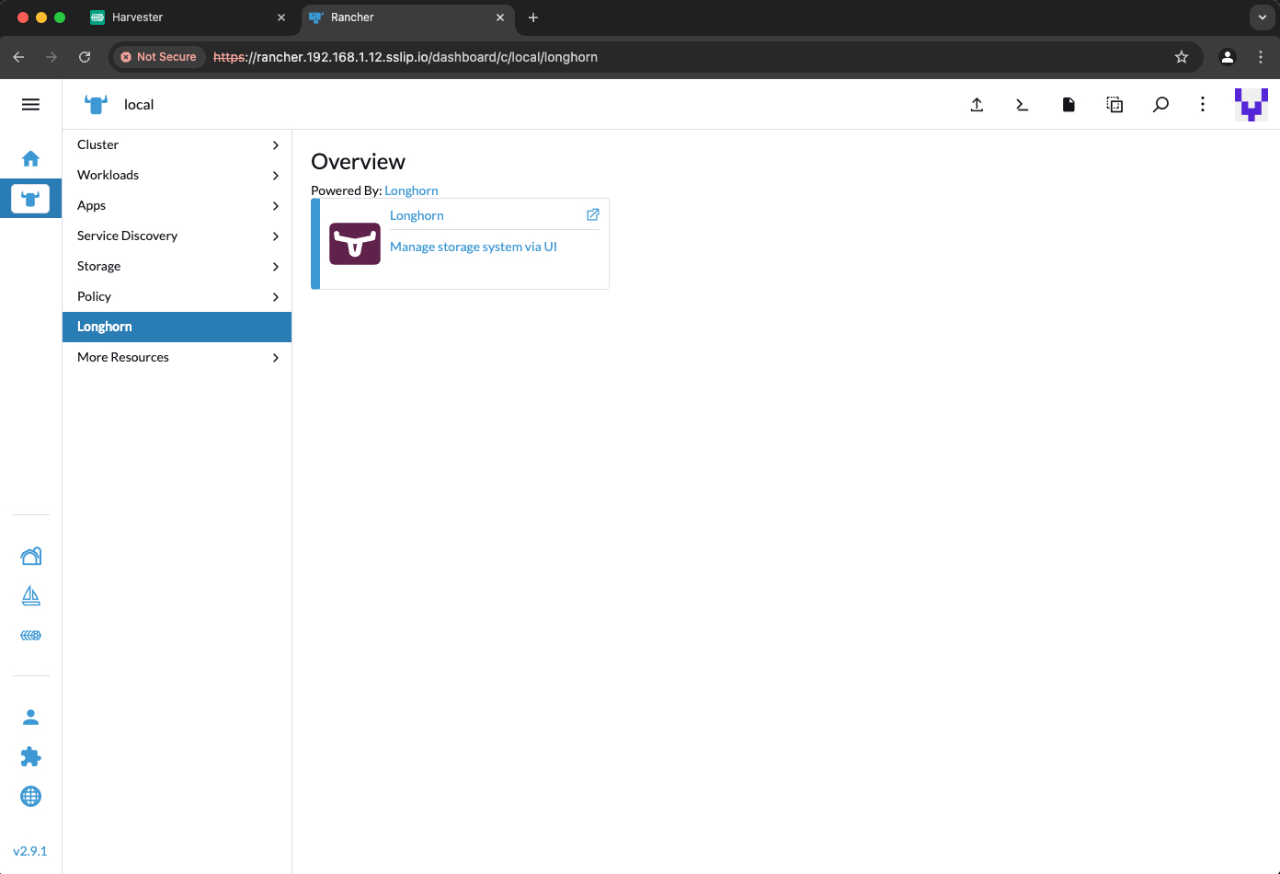Click Manage storage system via UI link
The image size is (1280, 874).
point(474,247)
